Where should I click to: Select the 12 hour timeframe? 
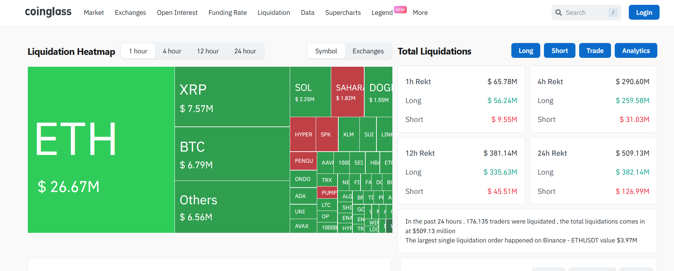pyautogui.click(x=208, y=51)
